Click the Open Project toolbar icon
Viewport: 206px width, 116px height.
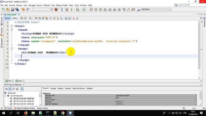click(13, 9)
